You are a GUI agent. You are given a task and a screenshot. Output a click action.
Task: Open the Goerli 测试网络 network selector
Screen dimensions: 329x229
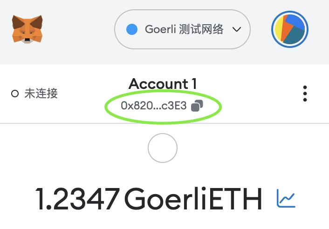[182, 29]
